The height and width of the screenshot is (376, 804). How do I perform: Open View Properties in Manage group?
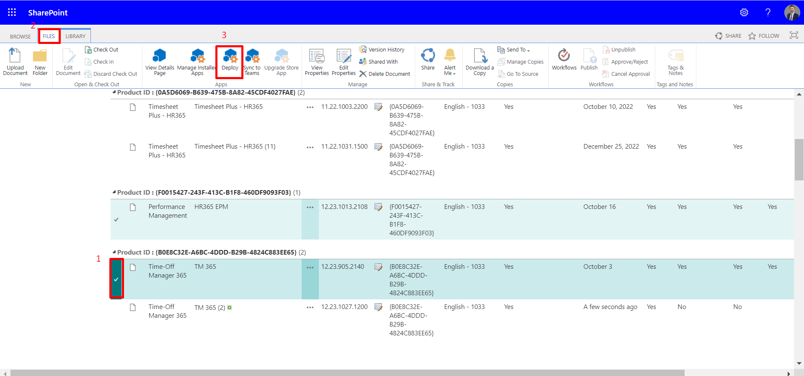(x=317, y=62)
